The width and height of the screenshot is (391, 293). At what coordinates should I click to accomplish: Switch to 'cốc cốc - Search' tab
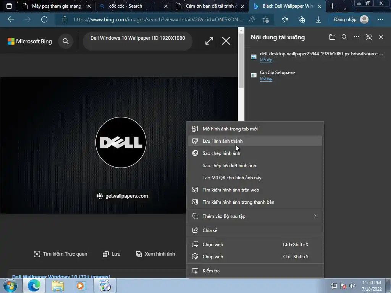133,6
